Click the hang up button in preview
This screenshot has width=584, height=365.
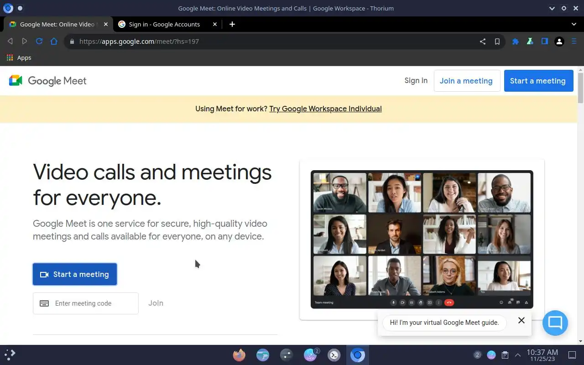(449, 302)
